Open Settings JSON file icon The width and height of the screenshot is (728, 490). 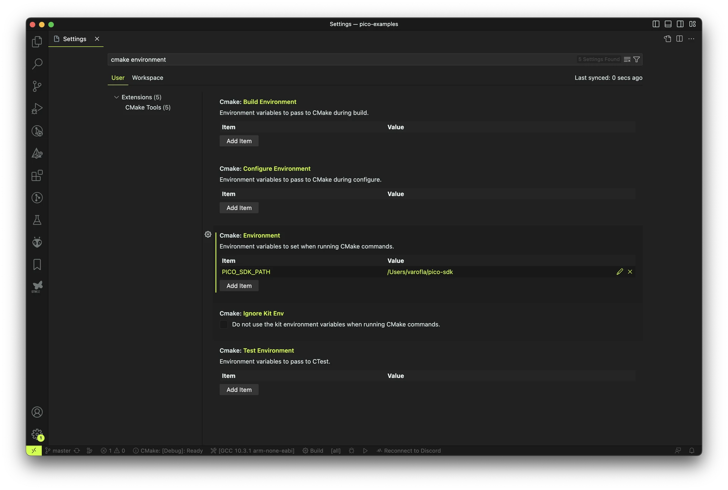667,39
